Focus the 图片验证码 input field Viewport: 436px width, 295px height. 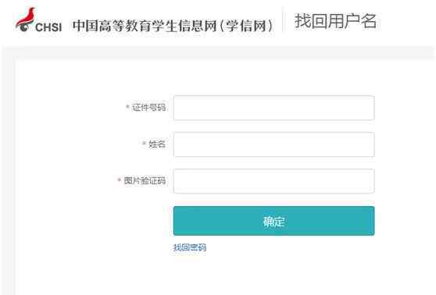pos(274,181)
